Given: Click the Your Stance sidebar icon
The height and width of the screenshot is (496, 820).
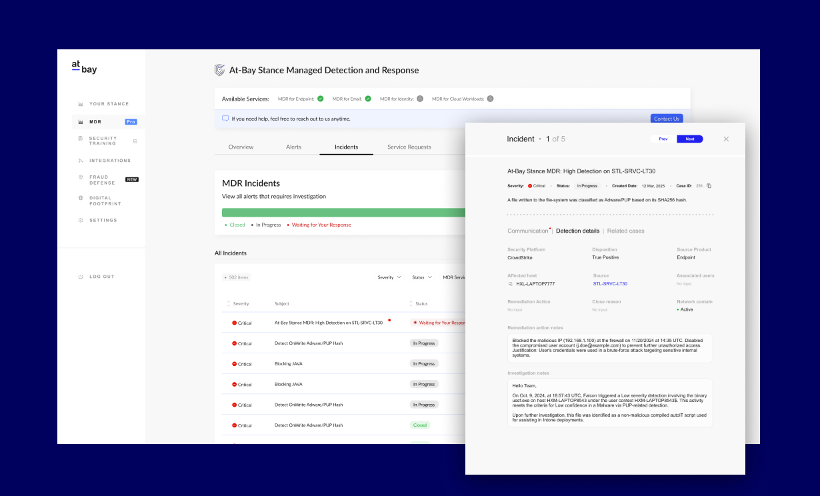Looking at the screenshot, I should (x=81, y=104).
